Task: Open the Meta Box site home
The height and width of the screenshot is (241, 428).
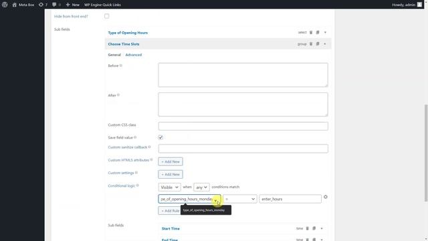Action: coord(23,5)
